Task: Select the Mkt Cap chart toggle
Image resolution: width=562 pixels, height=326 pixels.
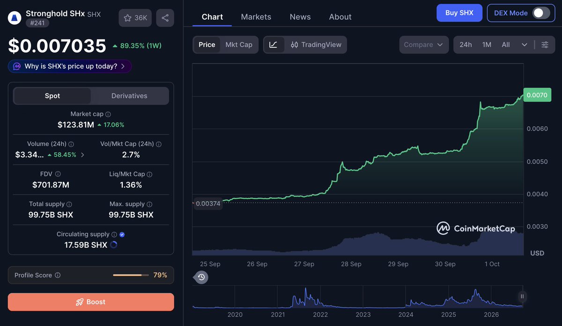Action: [x=239, y=44]
